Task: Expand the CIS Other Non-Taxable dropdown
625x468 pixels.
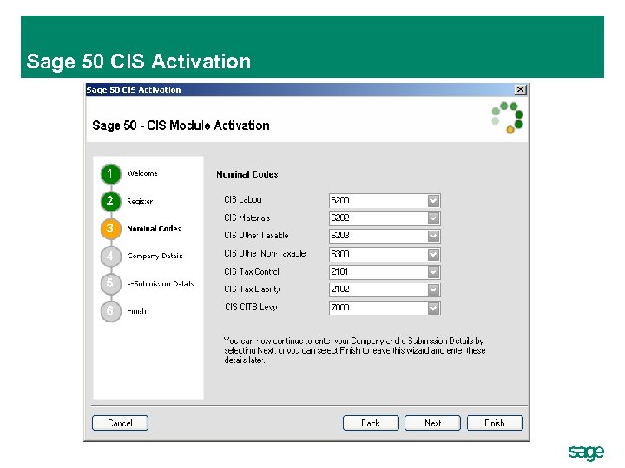Action: point(433,254)
